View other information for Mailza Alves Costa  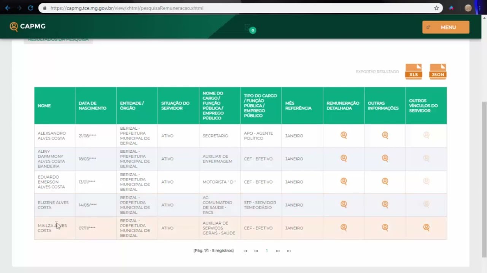pos(385,227)
